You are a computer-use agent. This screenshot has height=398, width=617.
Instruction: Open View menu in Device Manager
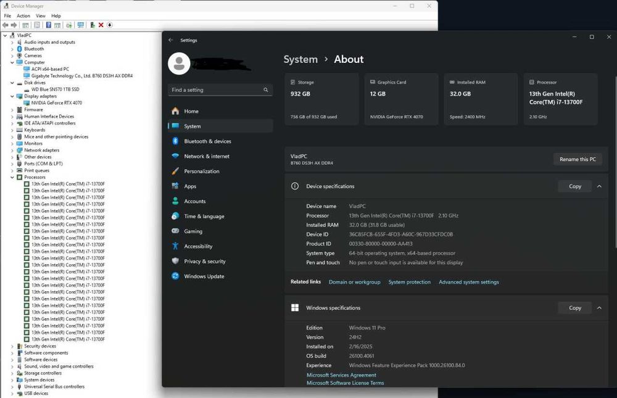(x=41, y=16)
